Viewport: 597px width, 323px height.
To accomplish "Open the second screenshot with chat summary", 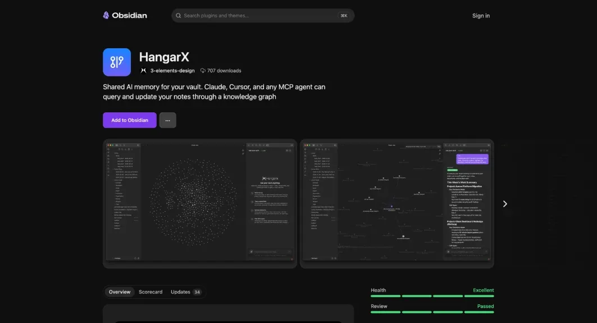I will pyautogui.click(x=397, y=204).
